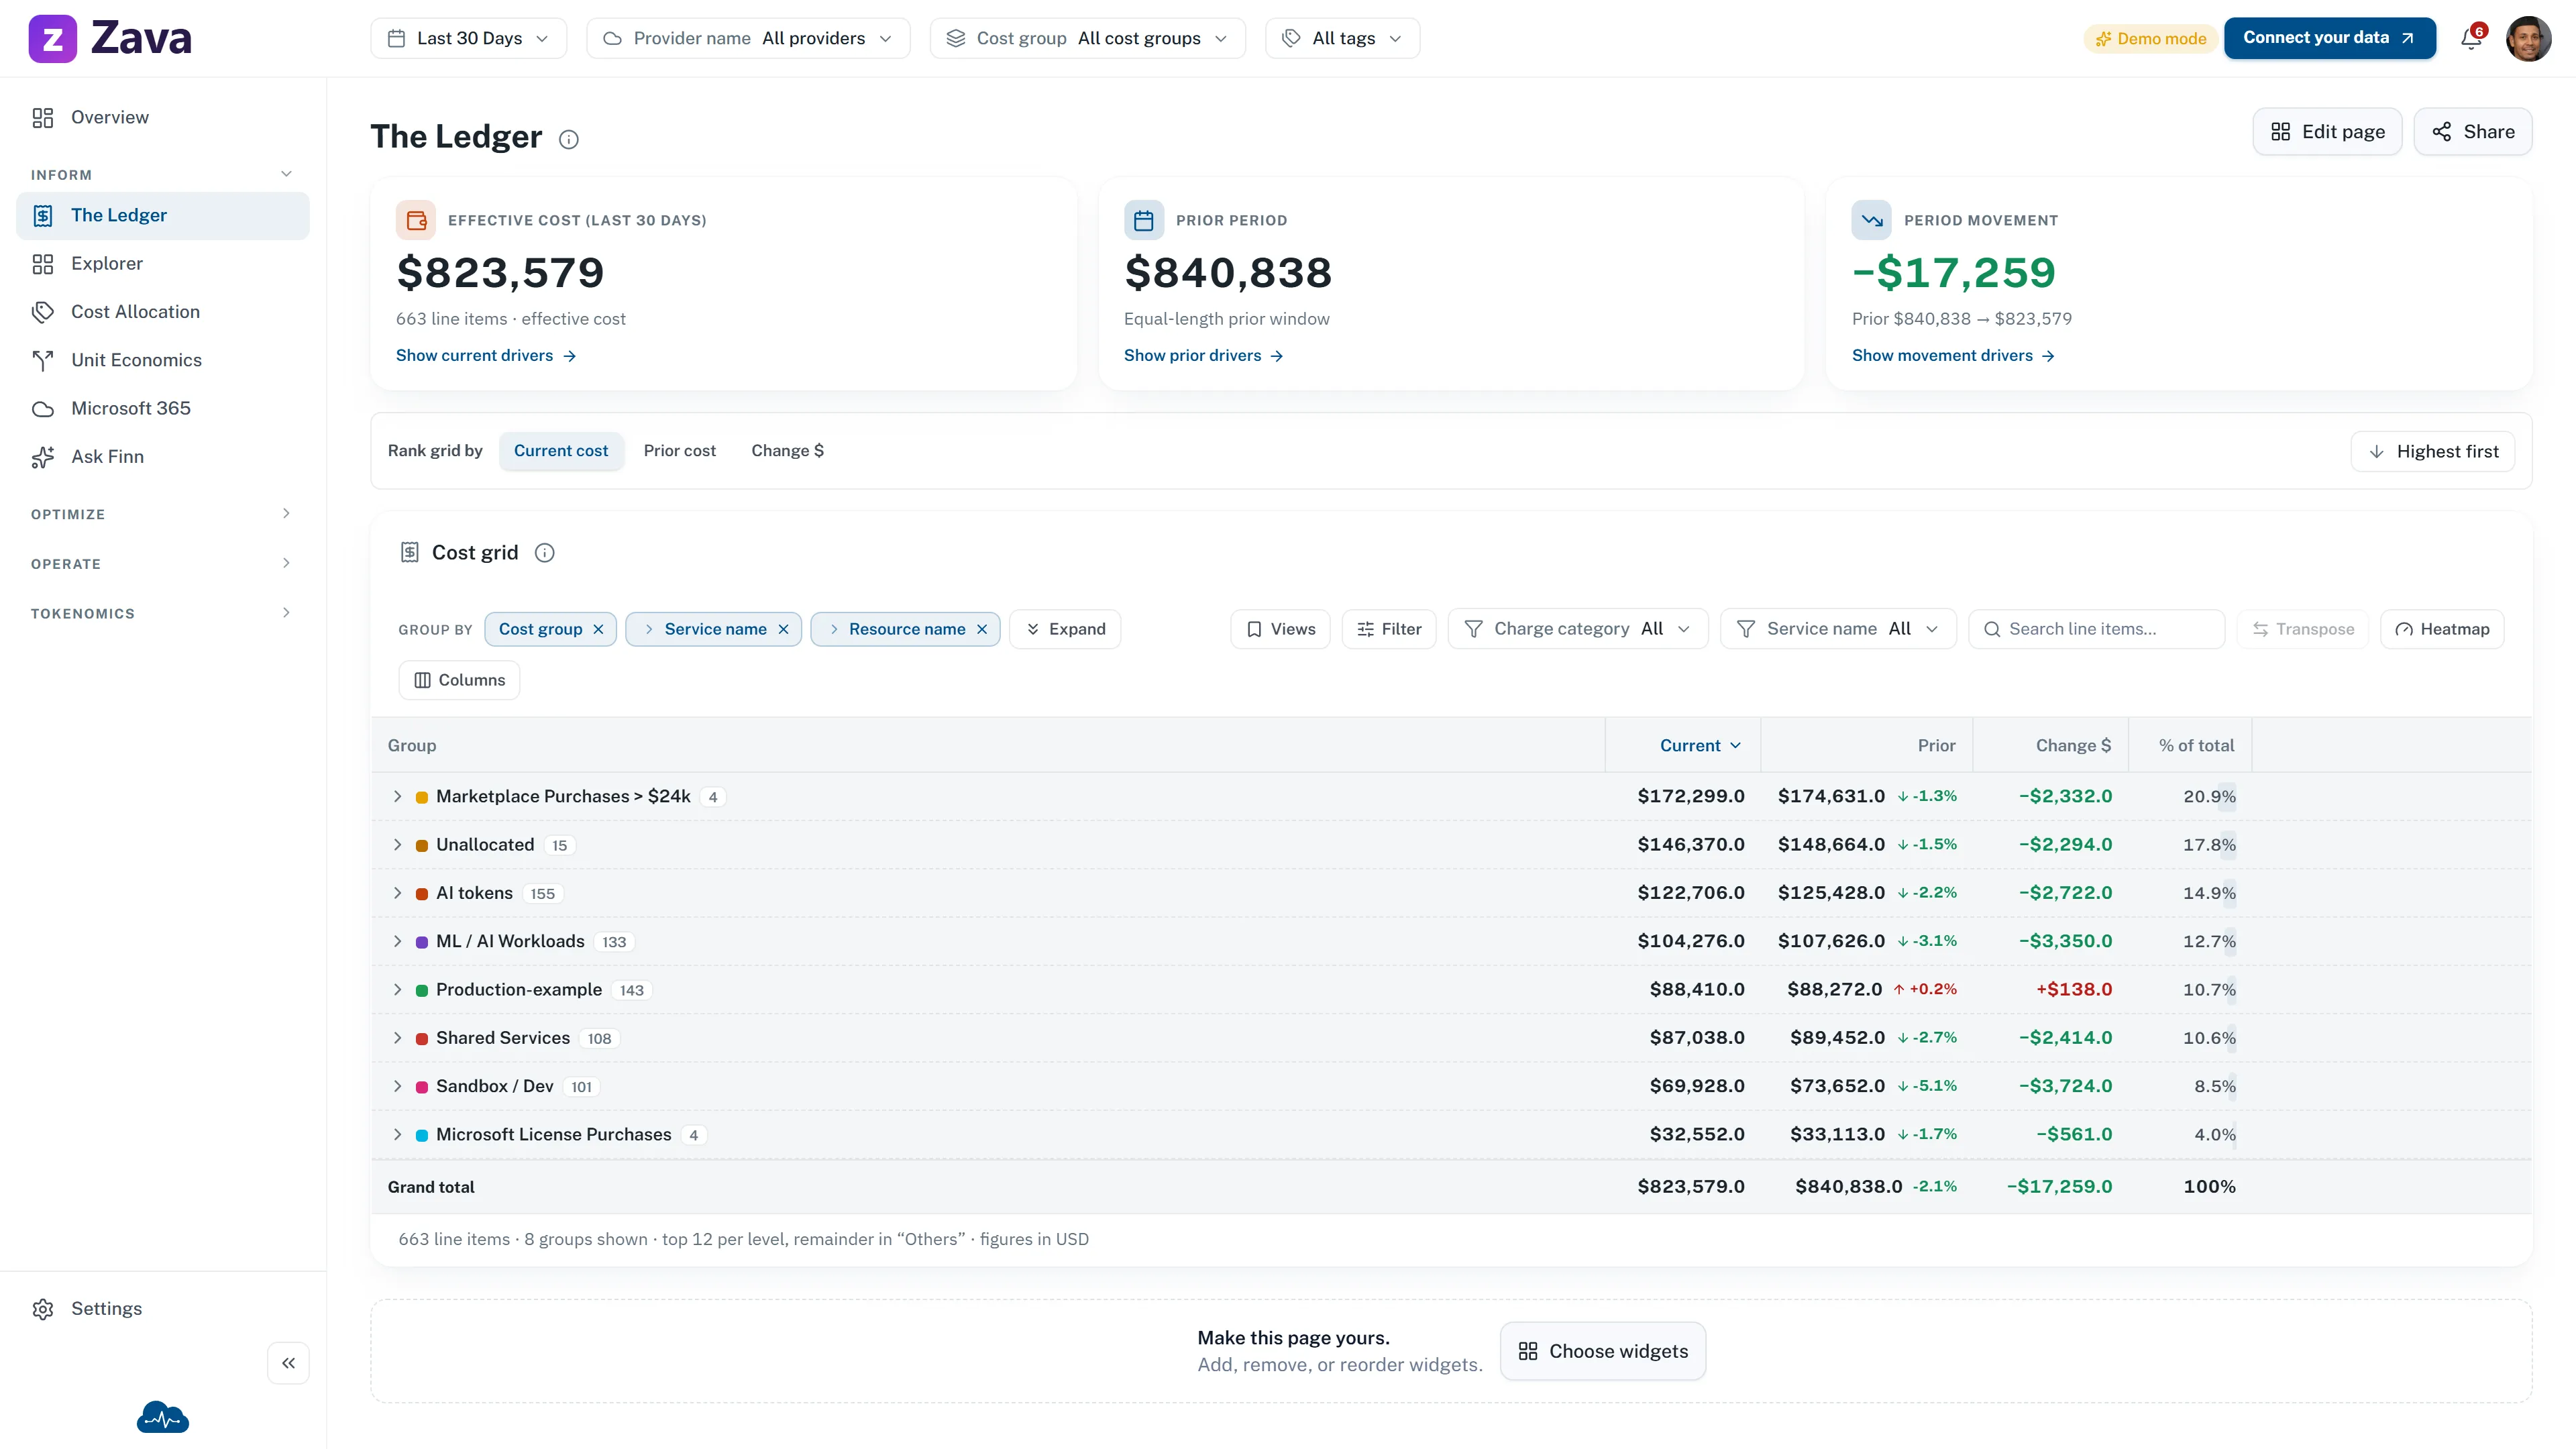Open saved Views
Screen dimensions: 2576x1449
[1280, 629]
